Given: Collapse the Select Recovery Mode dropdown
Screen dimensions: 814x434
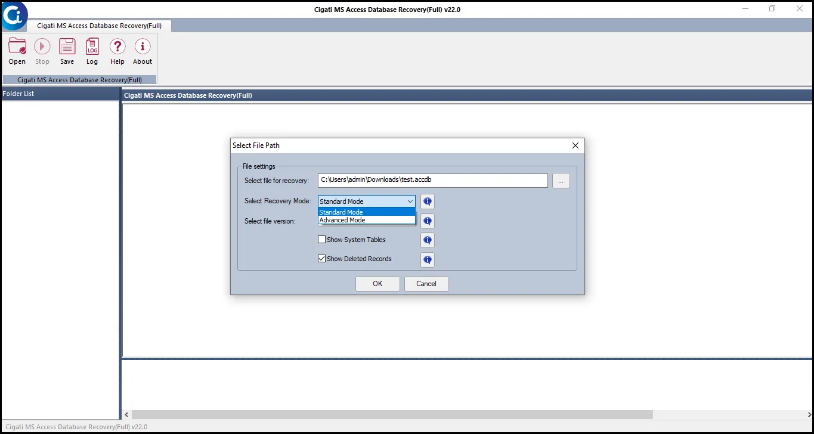Looking at the screenshot, I should (x=410, y=201).
